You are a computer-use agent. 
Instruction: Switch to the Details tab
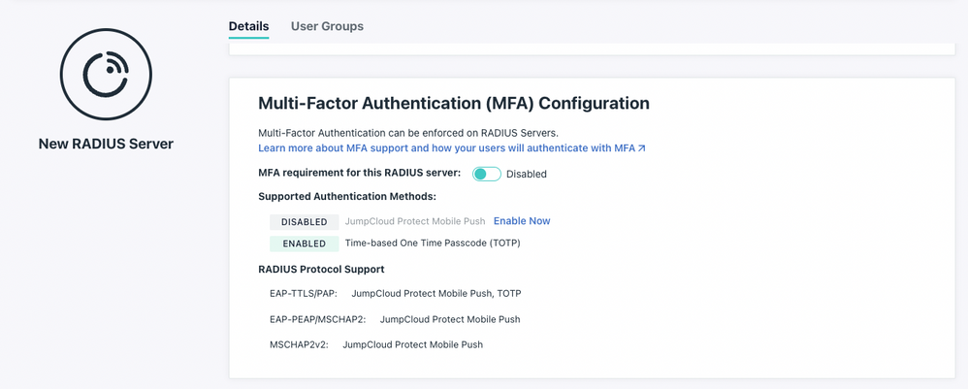tap(249, 26)
